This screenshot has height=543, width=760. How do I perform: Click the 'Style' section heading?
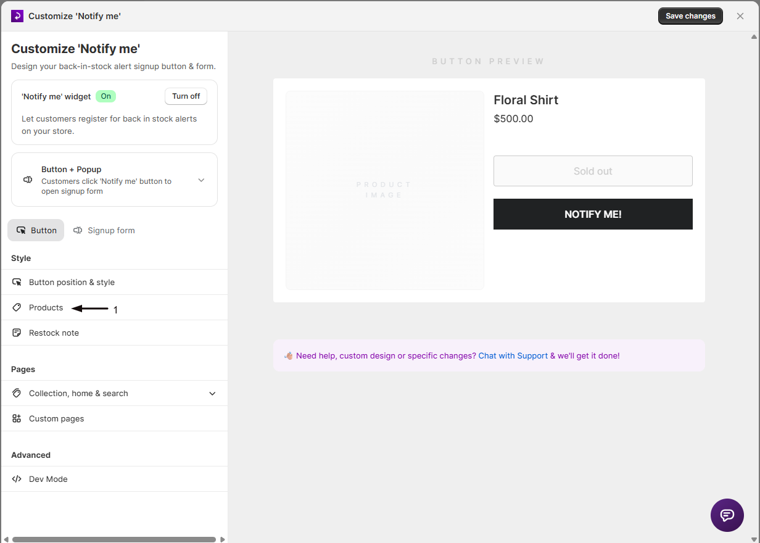[x=21, y=258]
